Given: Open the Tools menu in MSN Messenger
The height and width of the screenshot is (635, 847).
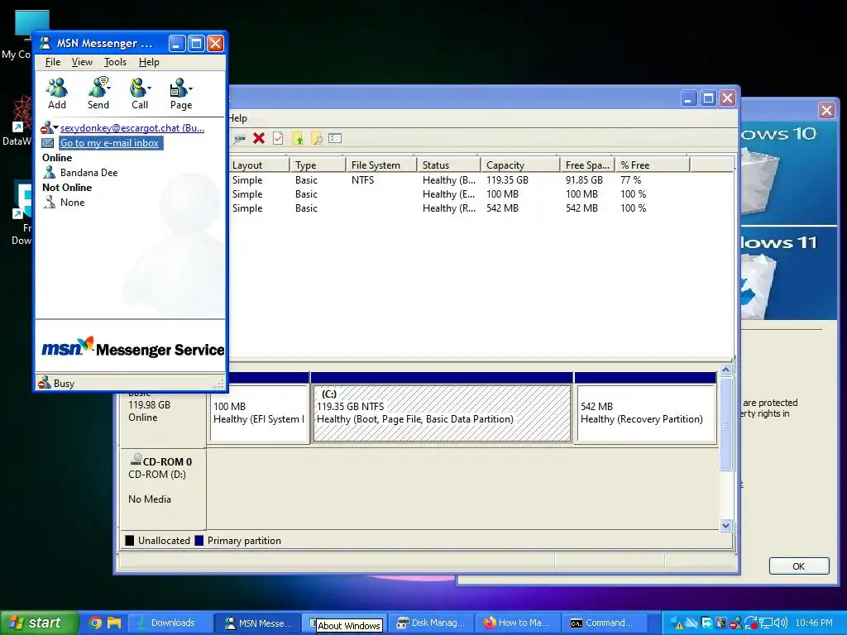Looking at the screenshot, I should tap(115, 62).
